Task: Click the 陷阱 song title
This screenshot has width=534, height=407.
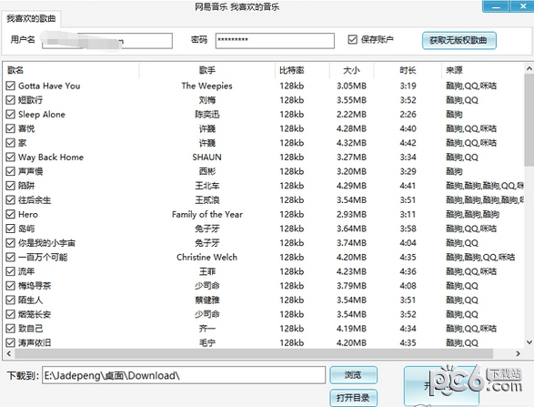Action: [x=26, y=186]
